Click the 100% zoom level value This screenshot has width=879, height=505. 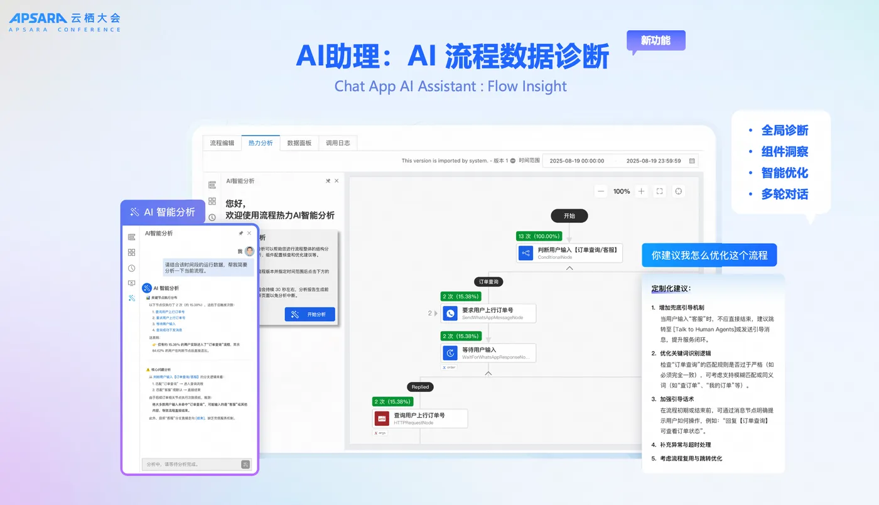[622, 191]
